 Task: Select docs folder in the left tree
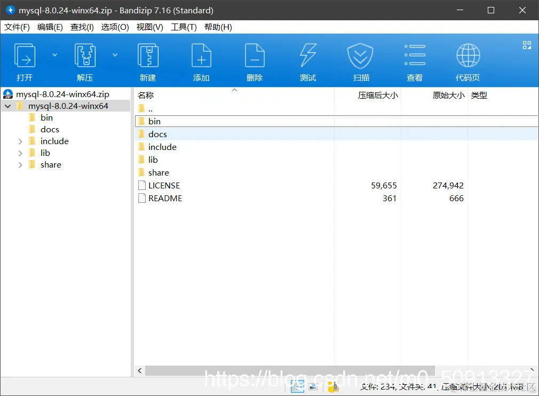tap(50, 130)
